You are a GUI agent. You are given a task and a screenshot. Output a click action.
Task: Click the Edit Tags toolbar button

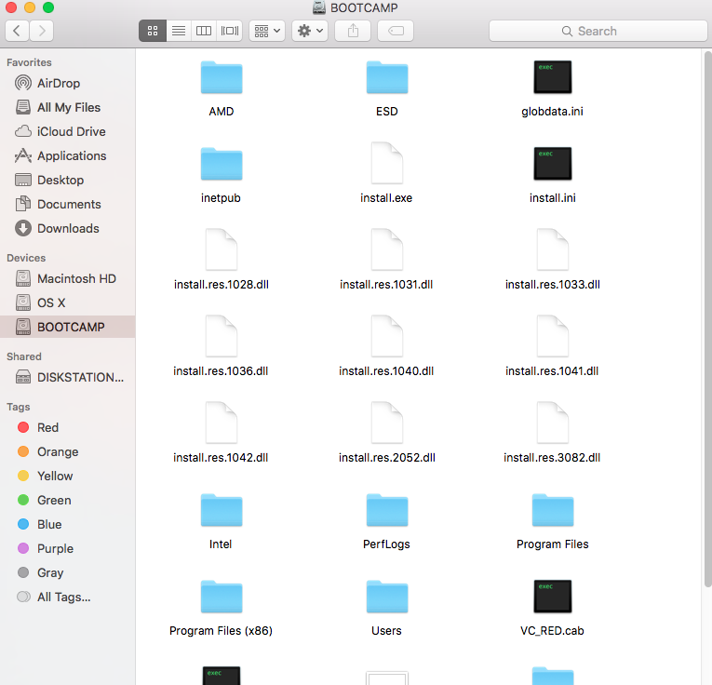396,31
